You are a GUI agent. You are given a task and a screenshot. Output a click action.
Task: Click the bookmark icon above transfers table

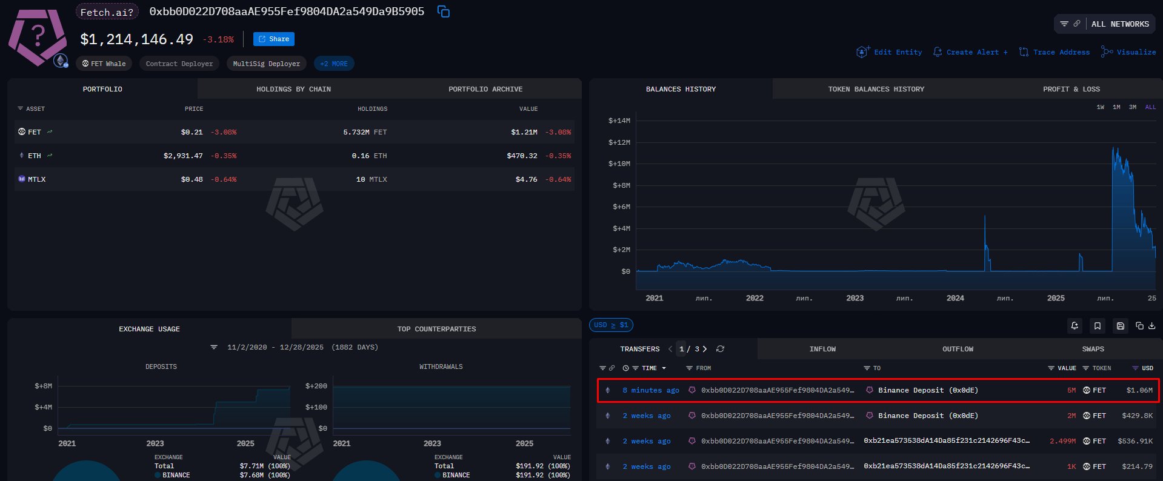click(x=1097, y=326)
